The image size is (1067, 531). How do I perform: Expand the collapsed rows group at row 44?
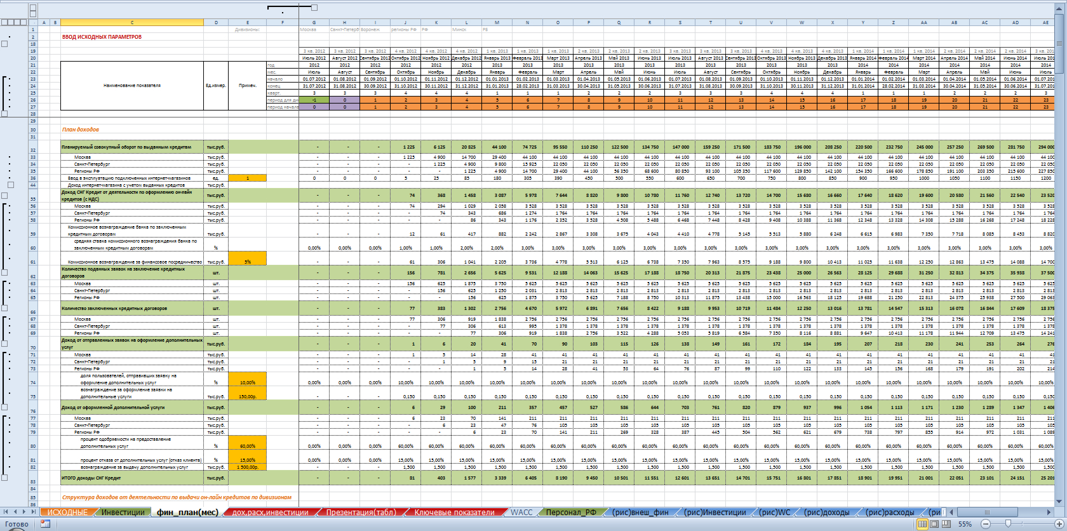(x=10, y=185)
